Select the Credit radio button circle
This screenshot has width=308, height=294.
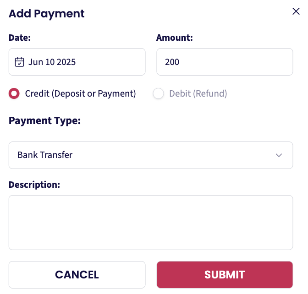(14, 93)
